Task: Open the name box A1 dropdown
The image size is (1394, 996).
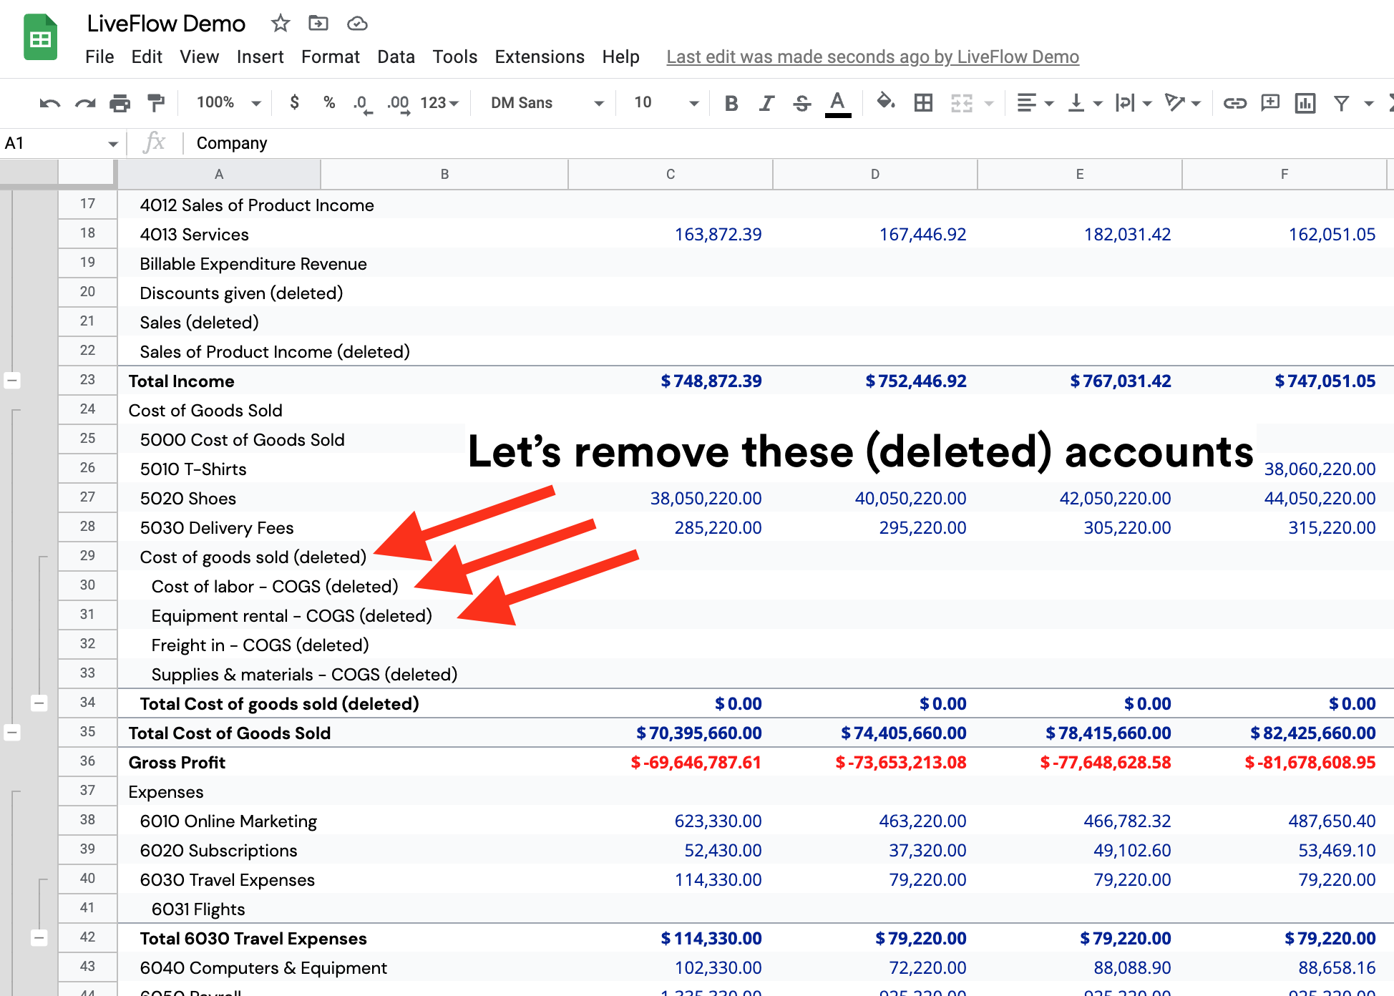Action: pos(112,144)
